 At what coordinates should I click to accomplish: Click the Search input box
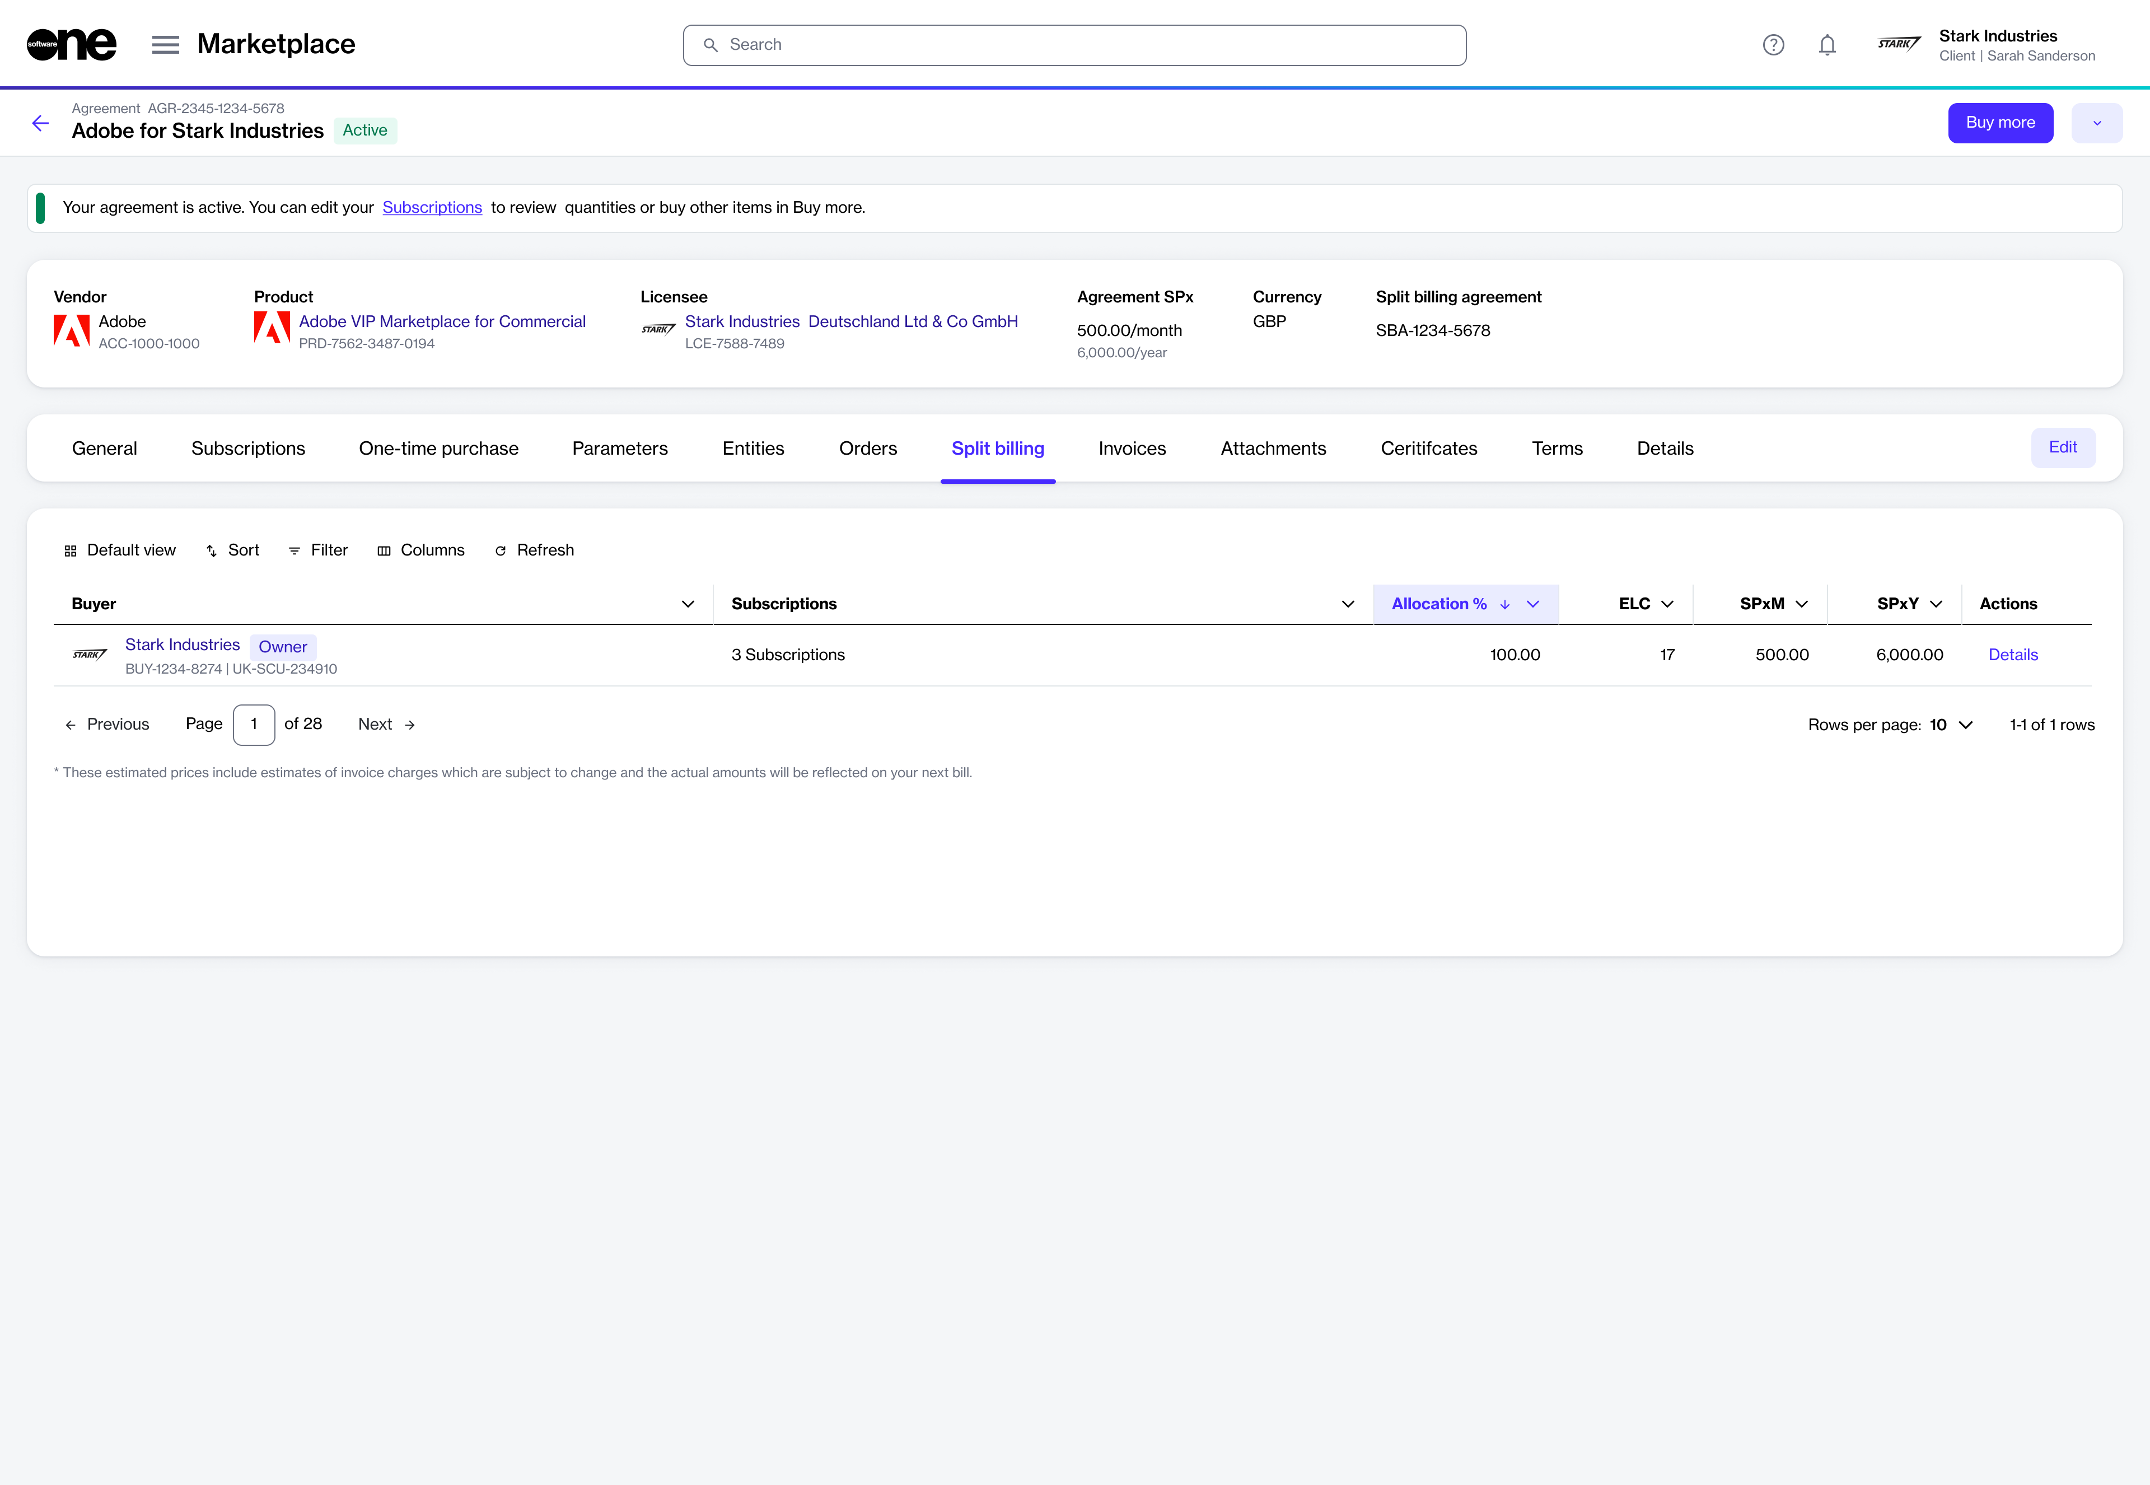click(1074, 45)
